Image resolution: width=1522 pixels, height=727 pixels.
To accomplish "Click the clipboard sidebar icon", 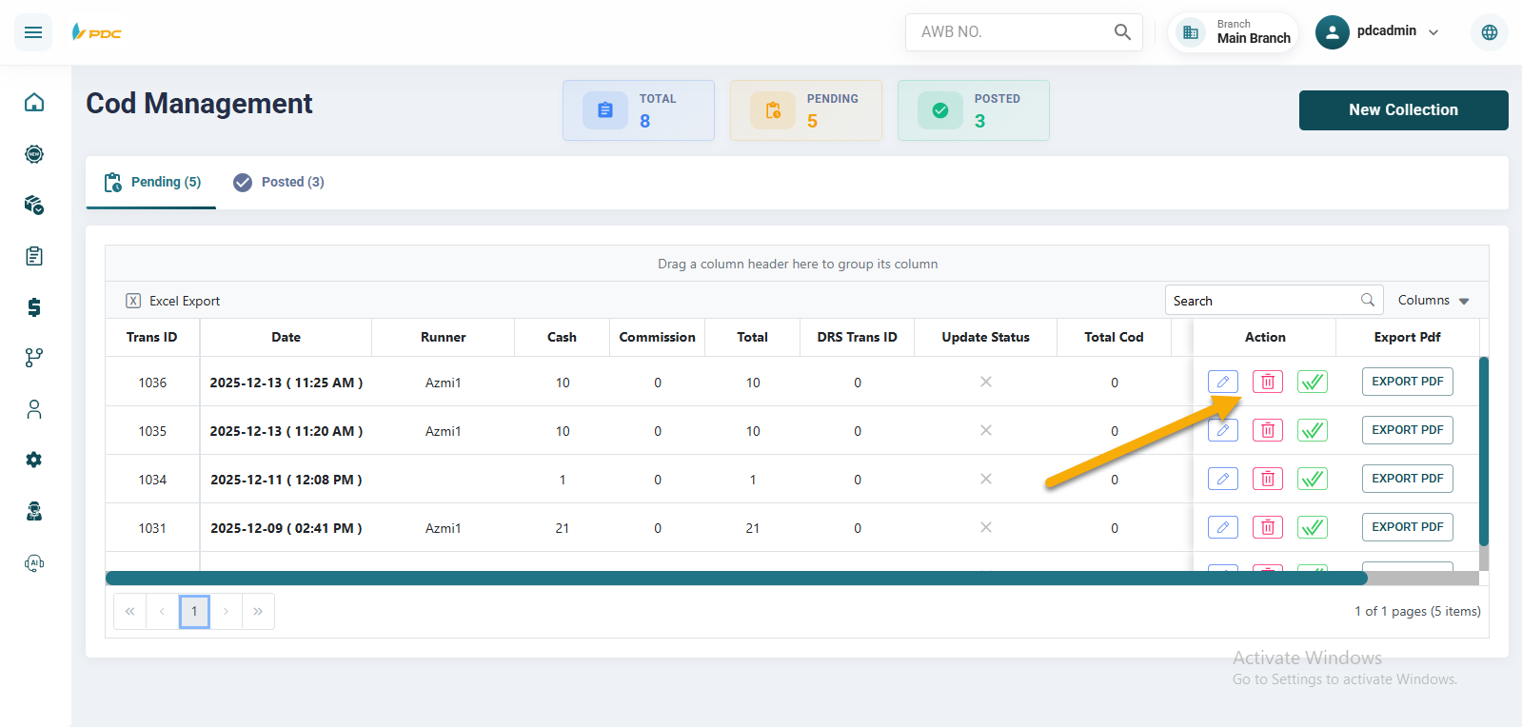I will click(x=34, y=256).
